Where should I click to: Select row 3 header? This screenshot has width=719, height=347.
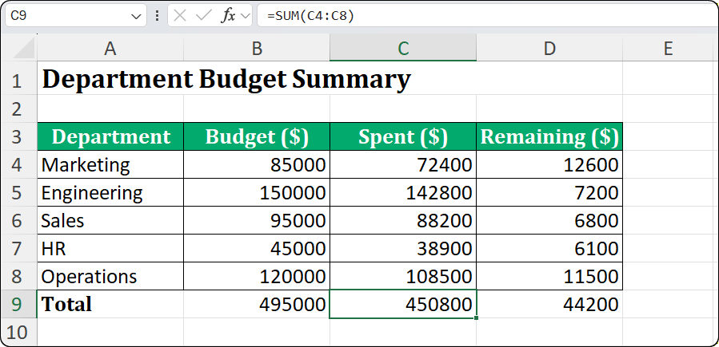[18, 136]
